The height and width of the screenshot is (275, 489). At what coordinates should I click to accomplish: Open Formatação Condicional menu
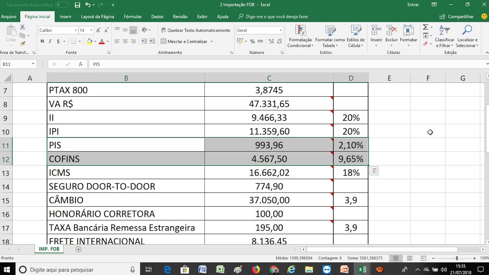coord(300,37)
